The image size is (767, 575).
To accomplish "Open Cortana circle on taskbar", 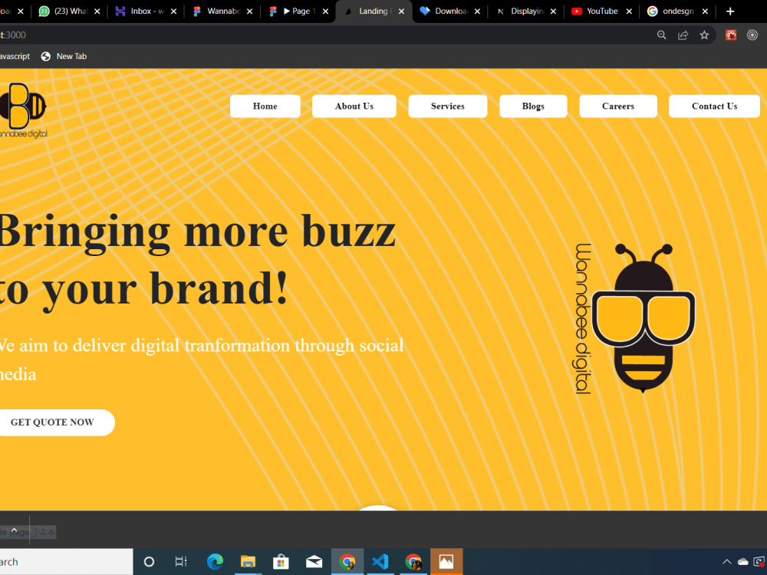I will 150,562.
